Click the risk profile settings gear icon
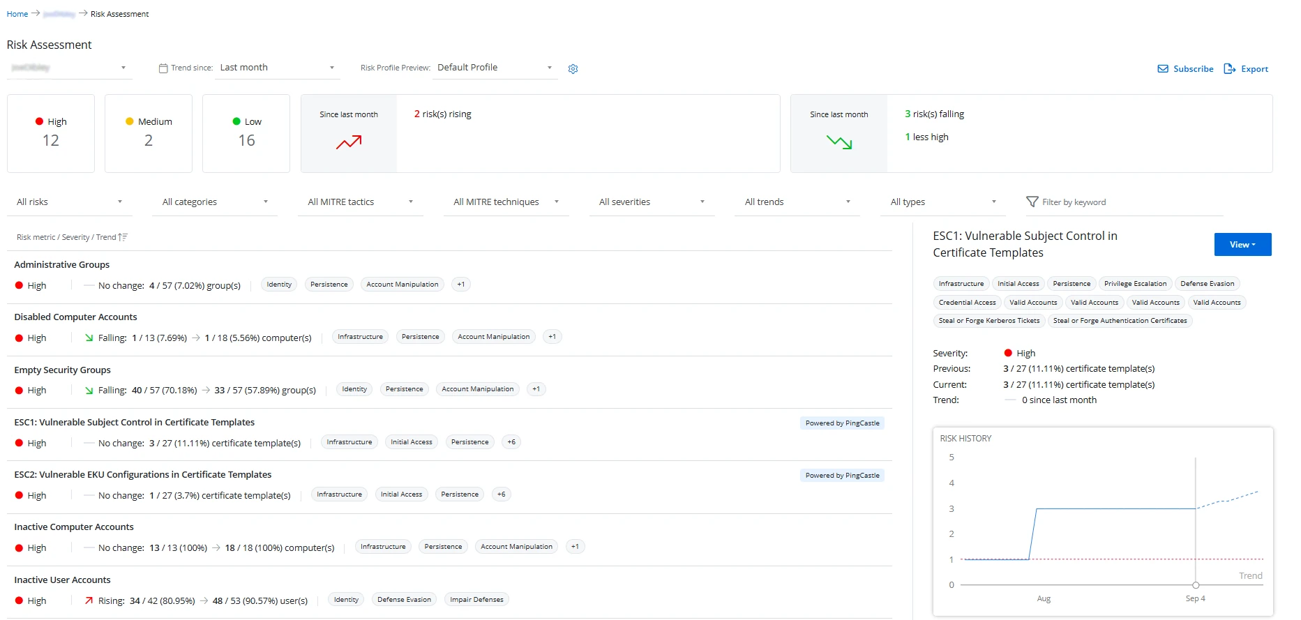The height and width of the screenshot is (620, 1301). (573, 69)
